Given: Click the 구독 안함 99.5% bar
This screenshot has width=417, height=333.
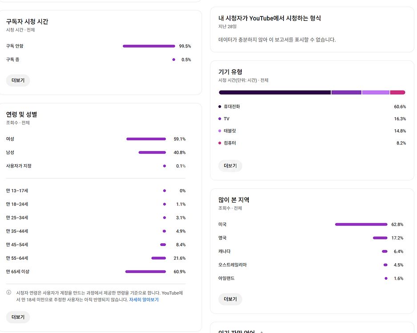Looking at the screenshot, I should coord(149,46).
